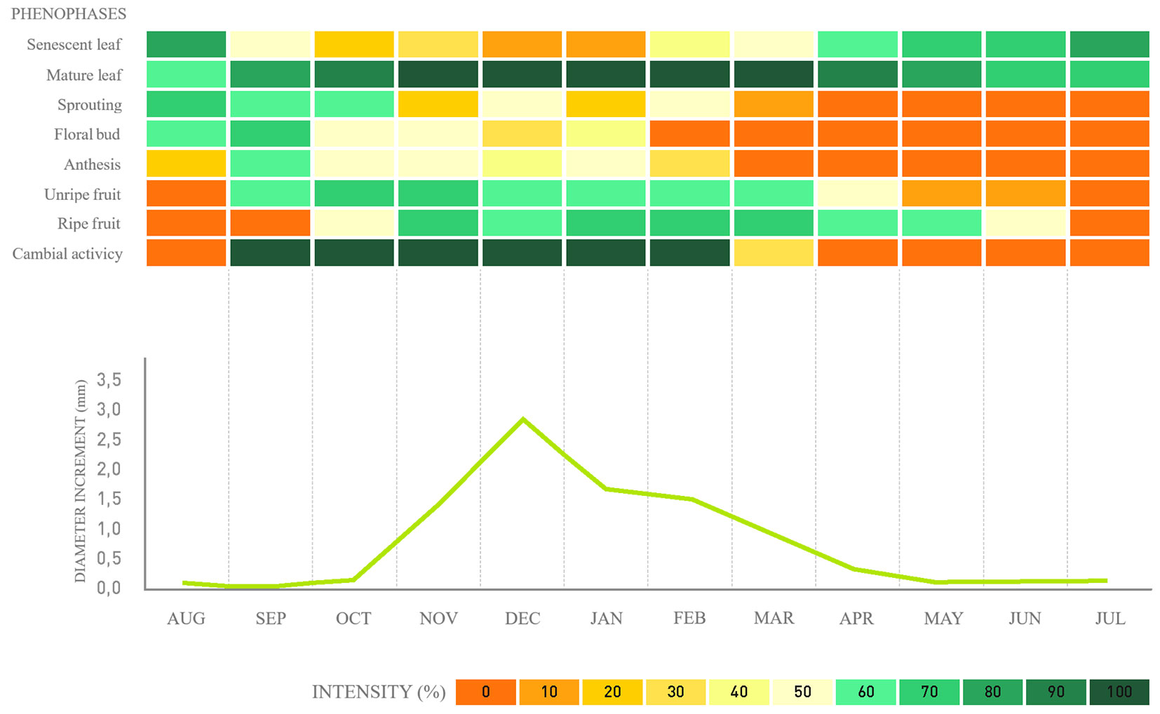Click the PHENOPHASES heading
The image size is (1160, 714).
click(69, 14)
